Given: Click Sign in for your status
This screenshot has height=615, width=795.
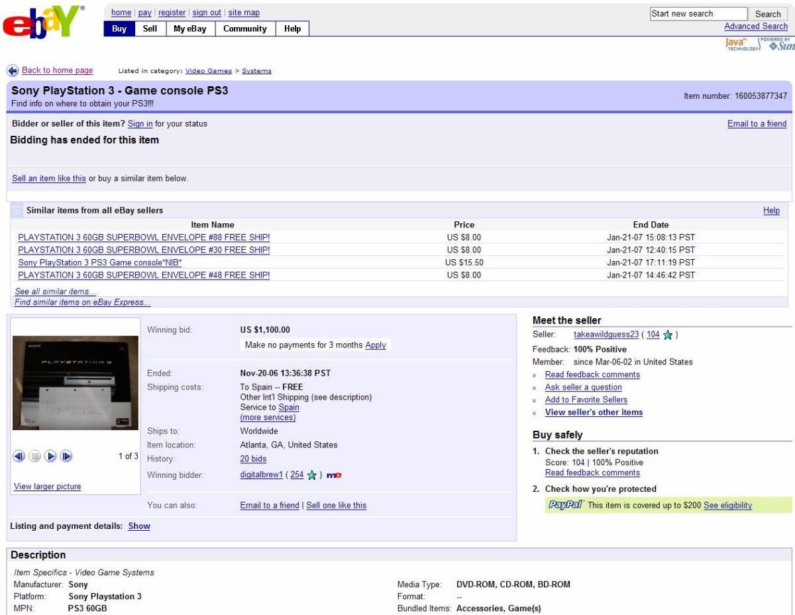Looking at the screenshot, I should [140, 124].
